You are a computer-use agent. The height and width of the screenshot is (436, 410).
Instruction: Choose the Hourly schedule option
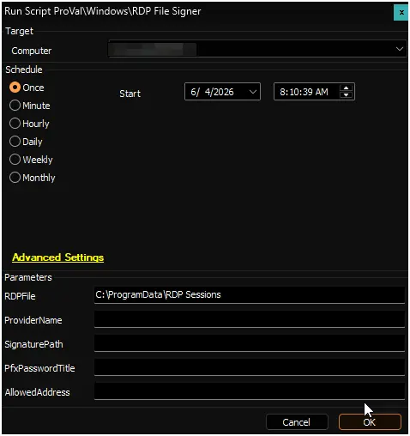(29, 124)
